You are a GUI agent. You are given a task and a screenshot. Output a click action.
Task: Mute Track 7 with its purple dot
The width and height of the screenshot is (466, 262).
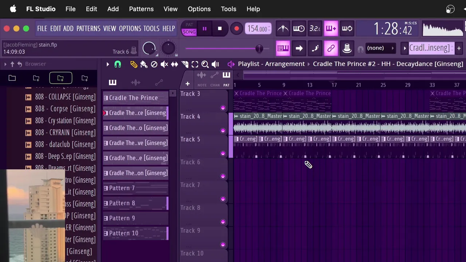coord(223,199)
